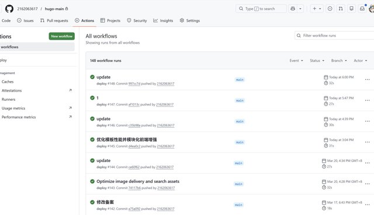Open the Copilot chat icon in the header
The width and height of the screenshot is (374, 215).
[293, 9]
